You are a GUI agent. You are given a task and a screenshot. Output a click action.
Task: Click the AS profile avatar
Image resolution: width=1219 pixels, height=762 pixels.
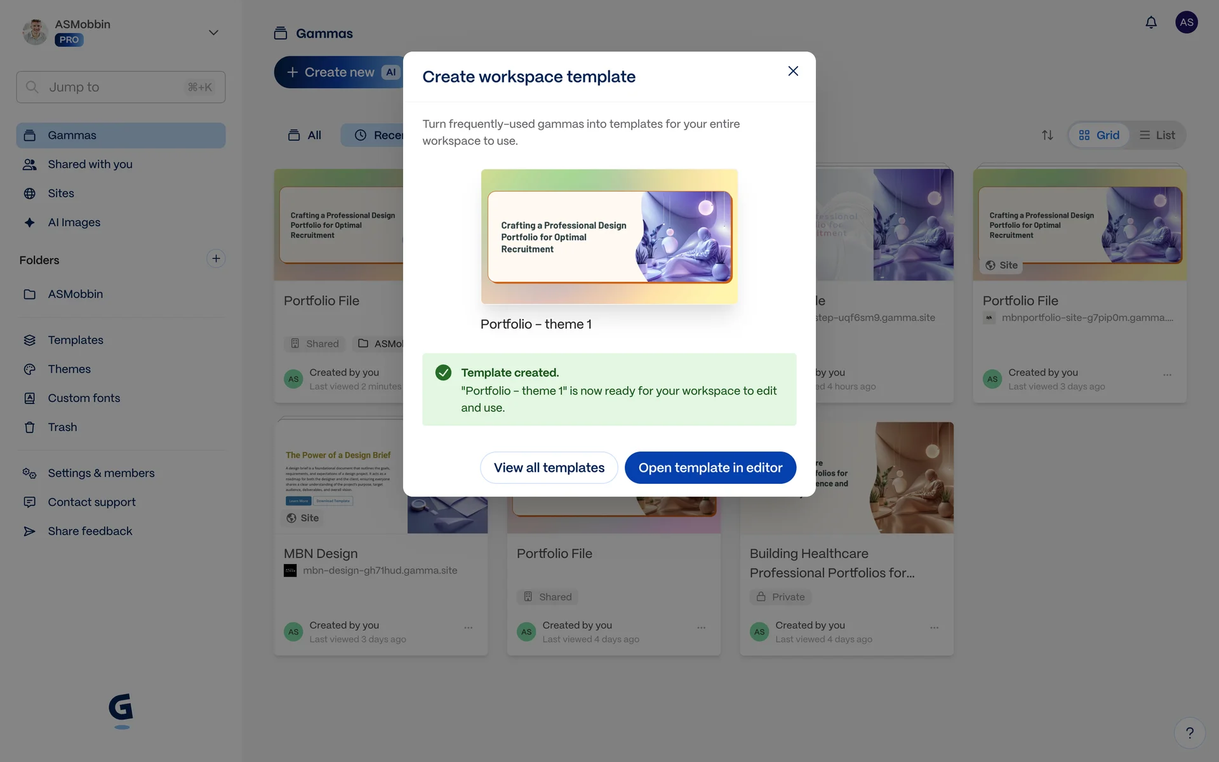(x=1186, y=23)
